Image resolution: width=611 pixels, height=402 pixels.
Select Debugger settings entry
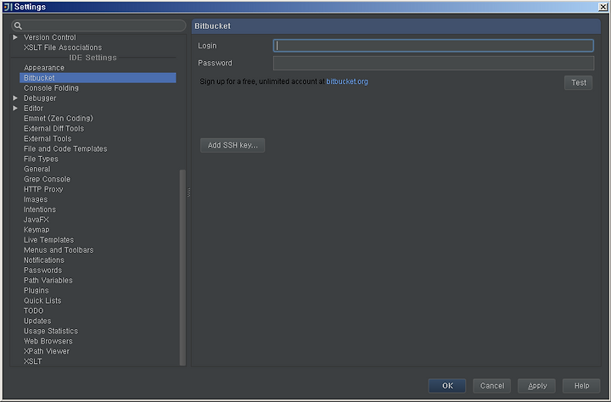pos(40,98)
